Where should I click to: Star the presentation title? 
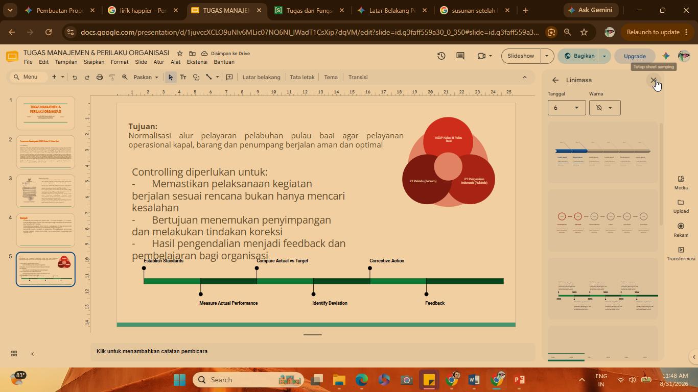click(180, 53)
